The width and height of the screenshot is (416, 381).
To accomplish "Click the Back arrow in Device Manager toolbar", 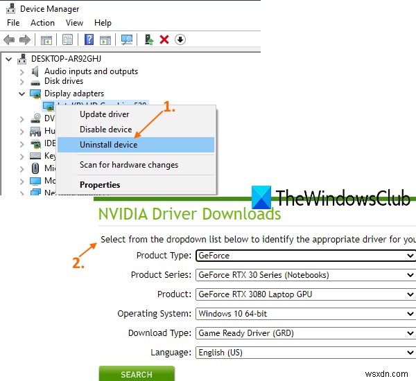I will tap(9, 39).
